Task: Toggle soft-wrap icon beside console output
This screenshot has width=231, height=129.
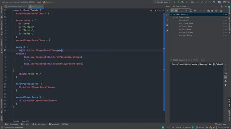Action: 226,73
